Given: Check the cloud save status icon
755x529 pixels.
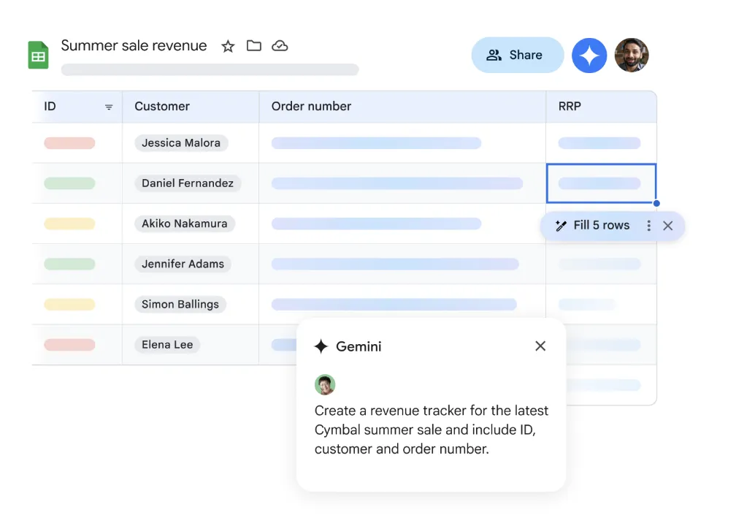Looking at the screenshot, I should (280, 46).
